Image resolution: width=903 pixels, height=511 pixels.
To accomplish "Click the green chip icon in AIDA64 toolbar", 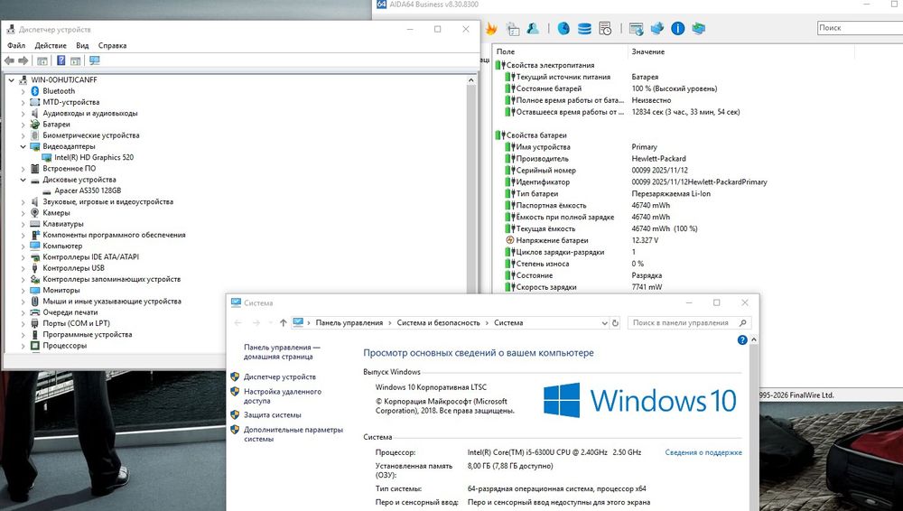I will click(699, 28).
